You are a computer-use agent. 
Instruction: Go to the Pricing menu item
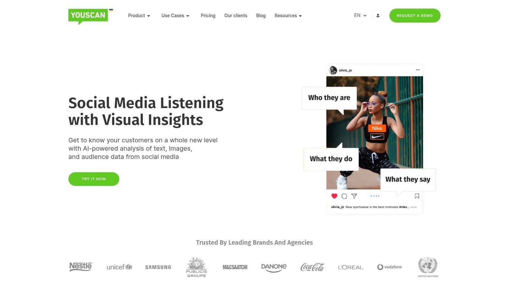(208, 16)
